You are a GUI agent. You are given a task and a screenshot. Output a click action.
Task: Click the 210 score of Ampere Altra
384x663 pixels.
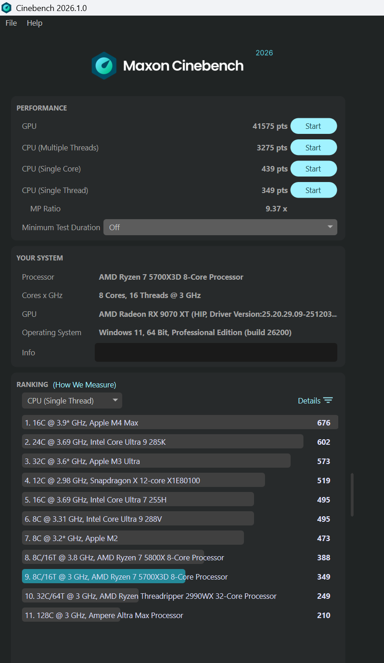coord(324,615)
